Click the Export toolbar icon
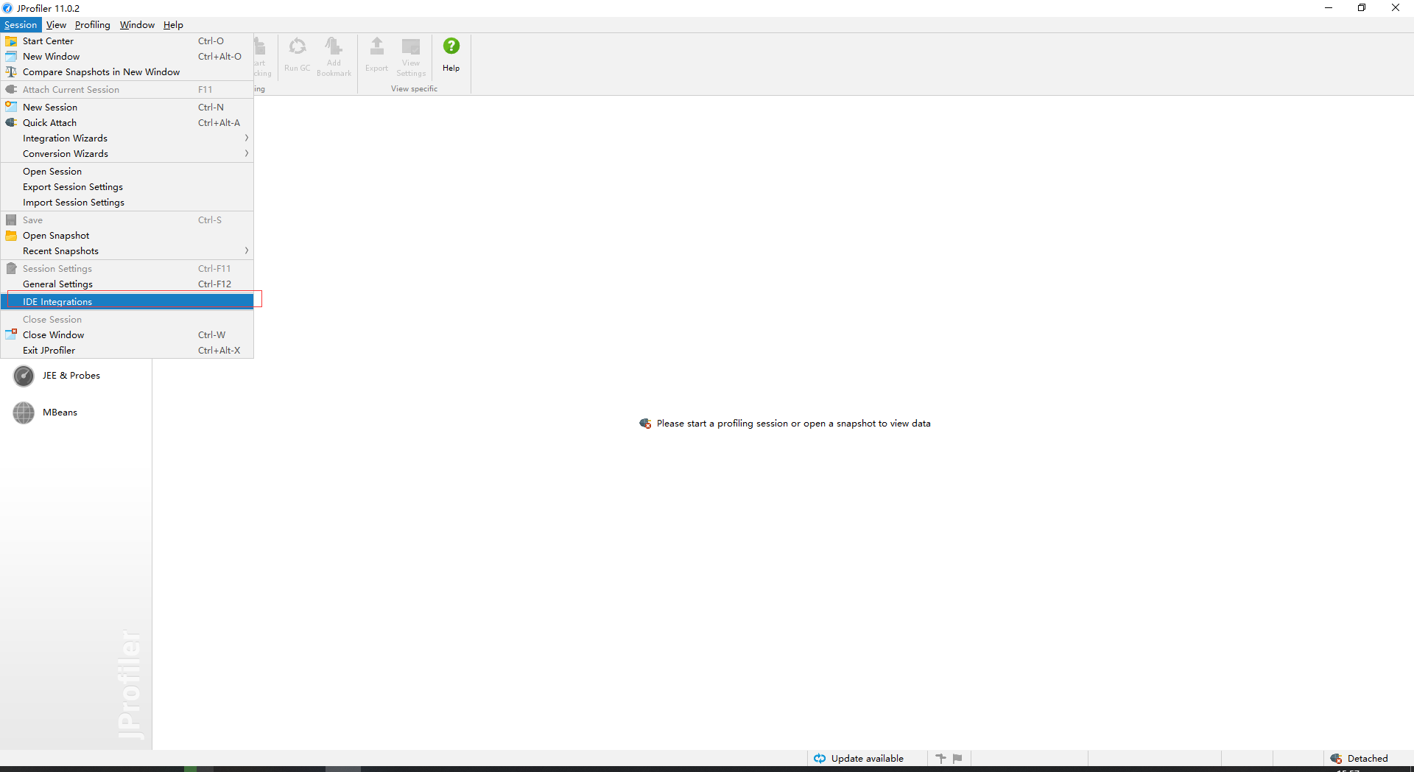 pyautogui.click(x=376, y=55)
